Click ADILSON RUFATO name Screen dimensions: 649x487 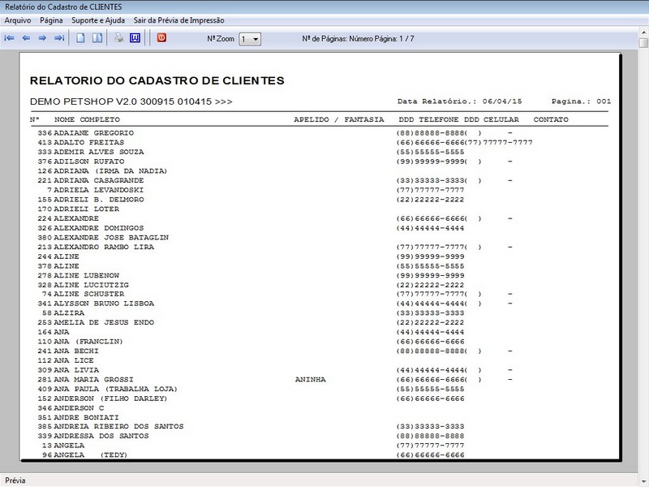pos(89,162)
